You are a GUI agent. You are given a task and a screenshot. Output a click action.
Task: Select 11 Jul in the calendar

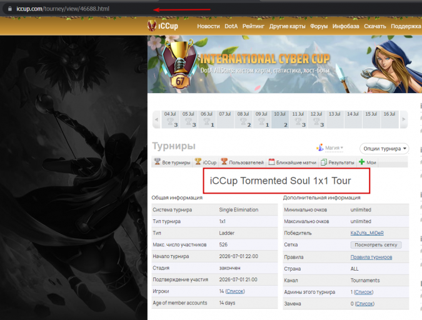pos(298,119)
